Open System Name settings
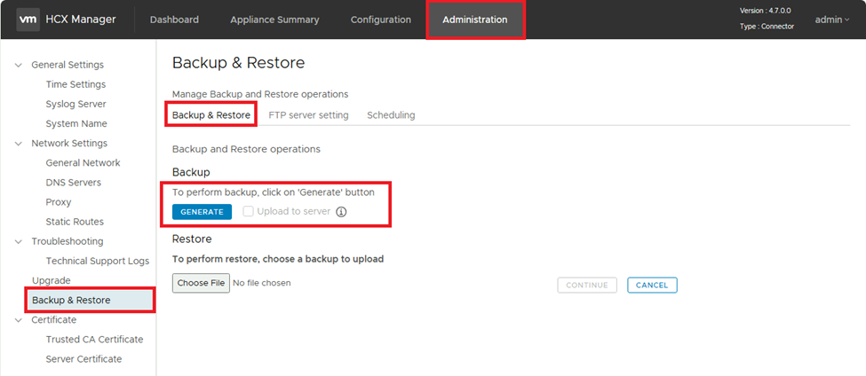This screenshot has height=376, width=866. [x=76, y=123]
